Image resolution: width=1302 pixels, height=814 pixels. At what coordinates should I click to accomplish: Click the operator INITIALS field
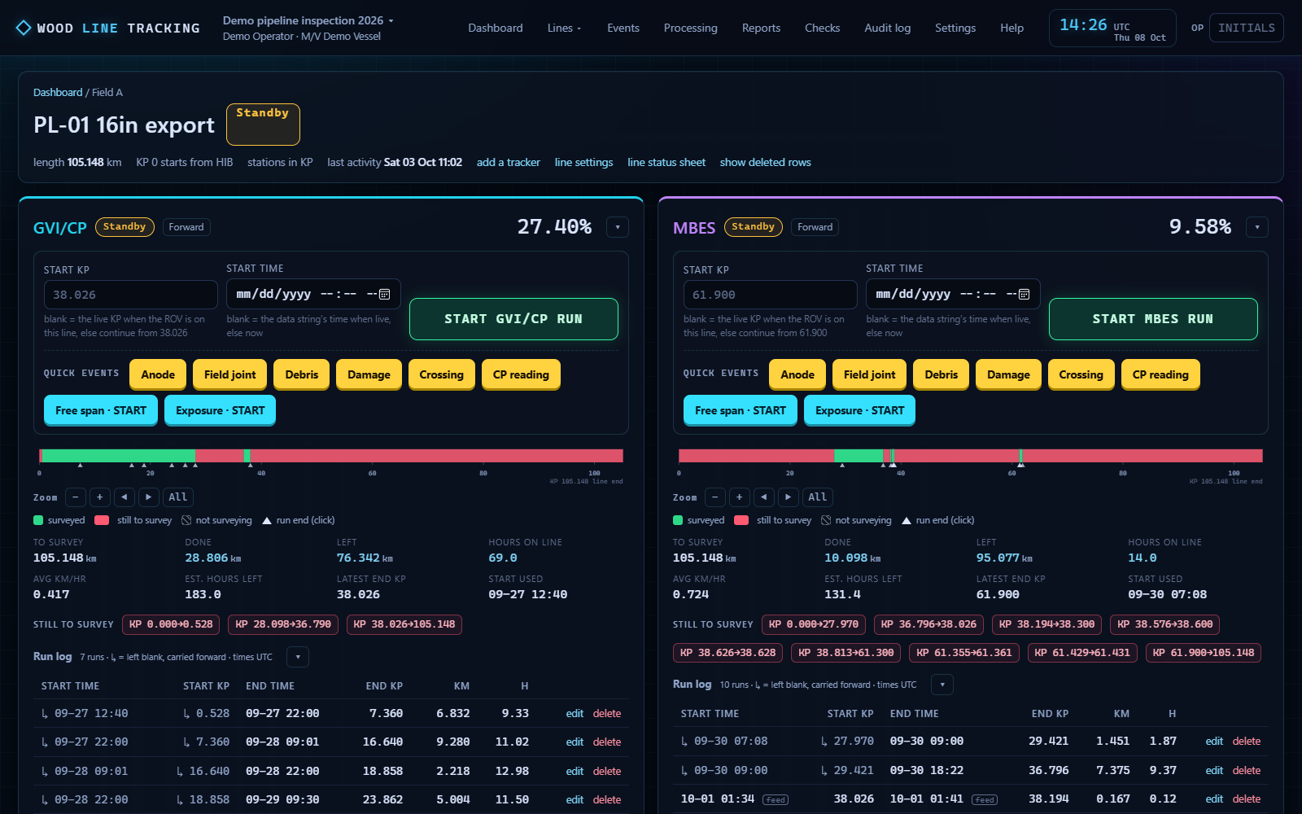coord(1247,28)
